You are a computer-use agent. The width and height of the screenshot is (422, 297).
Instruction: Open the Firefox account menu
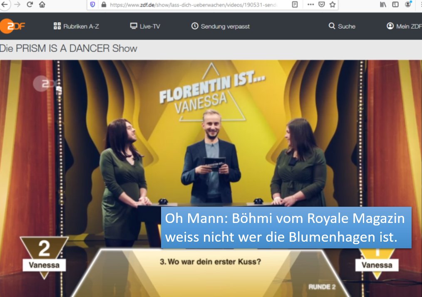point(408,5)
